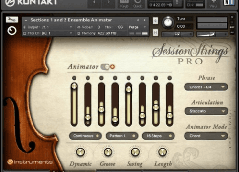This screenshot has height=172, width=239.
Task: Toggle the step dot above the first slider
Action: click(74, 78)
